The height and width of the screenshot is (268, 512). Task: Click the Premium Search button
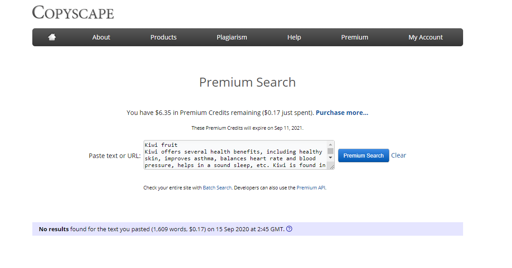[363, 156]
